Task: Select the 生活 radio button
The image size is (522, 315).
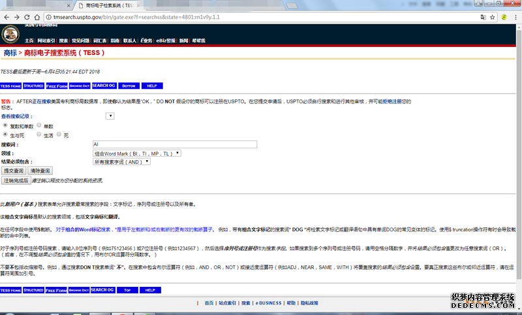Action: click(39, 134)
